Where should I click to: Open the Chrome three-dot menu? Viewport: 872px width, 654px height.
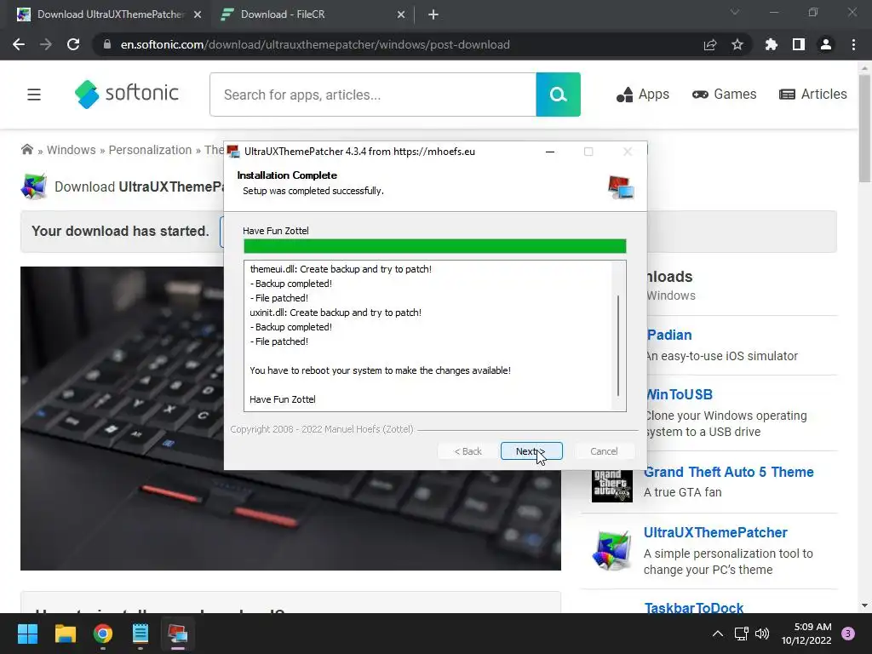coord(853,44)
